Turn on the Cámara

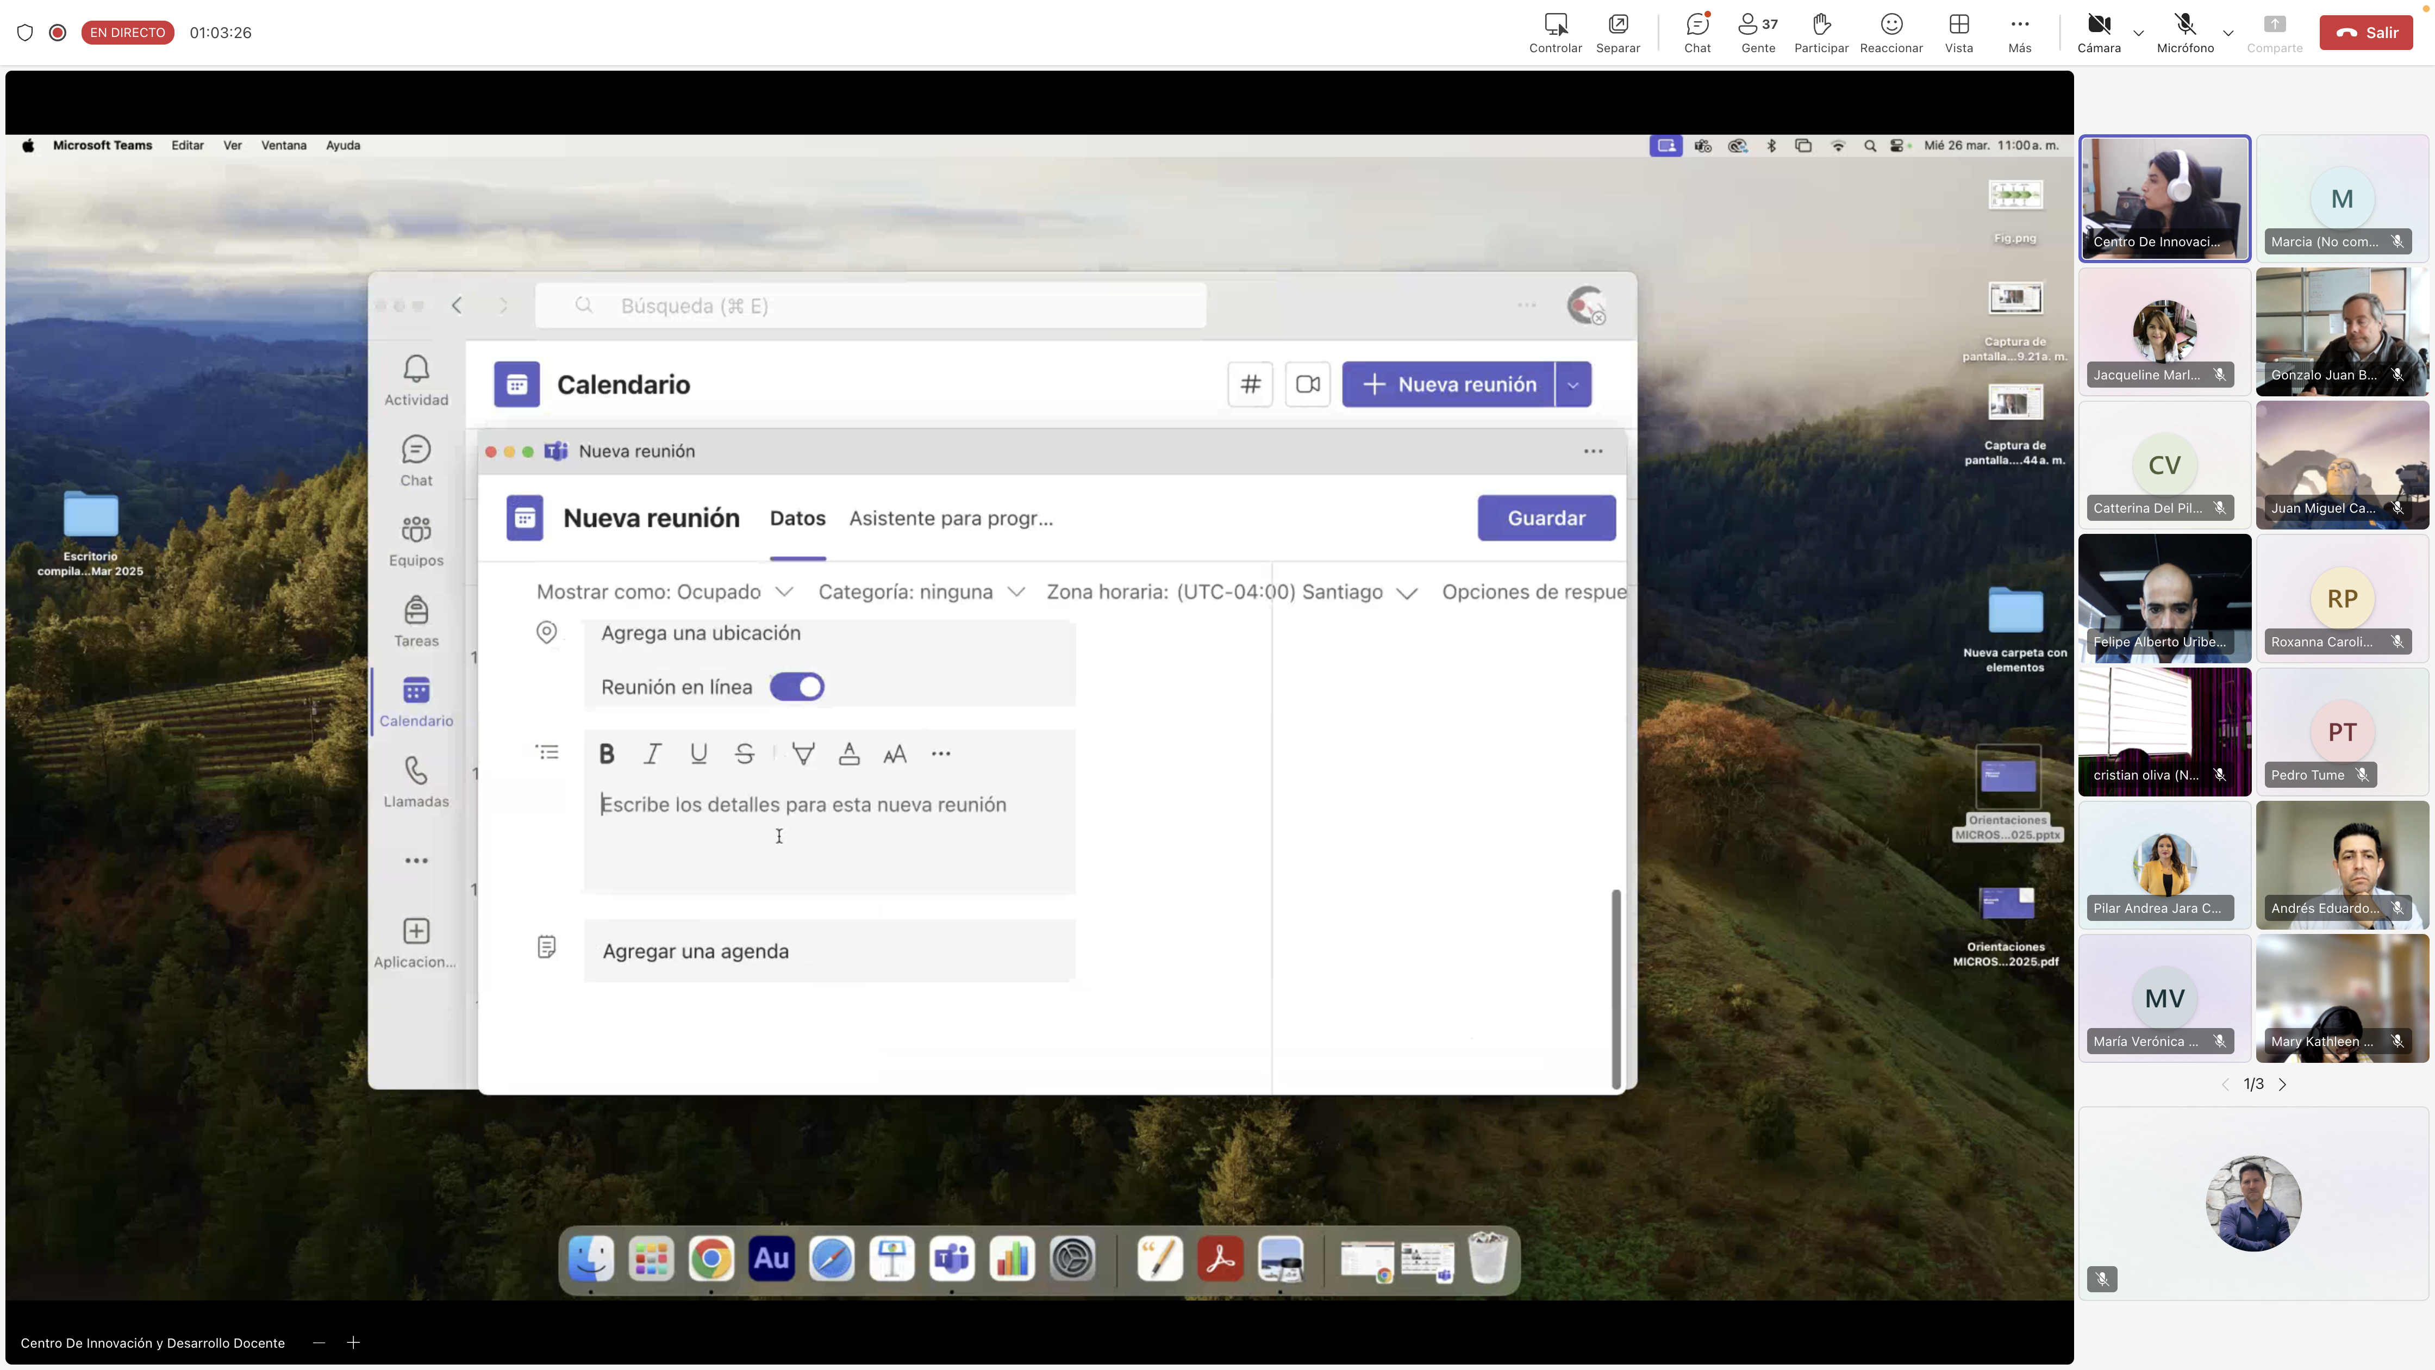(2099, 33)
